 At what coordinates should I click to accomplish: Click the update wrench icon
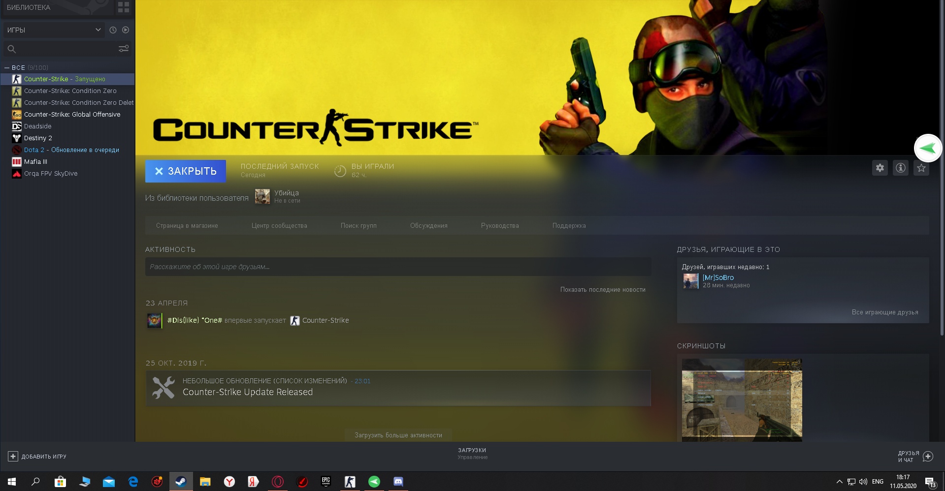coord(163,388)
